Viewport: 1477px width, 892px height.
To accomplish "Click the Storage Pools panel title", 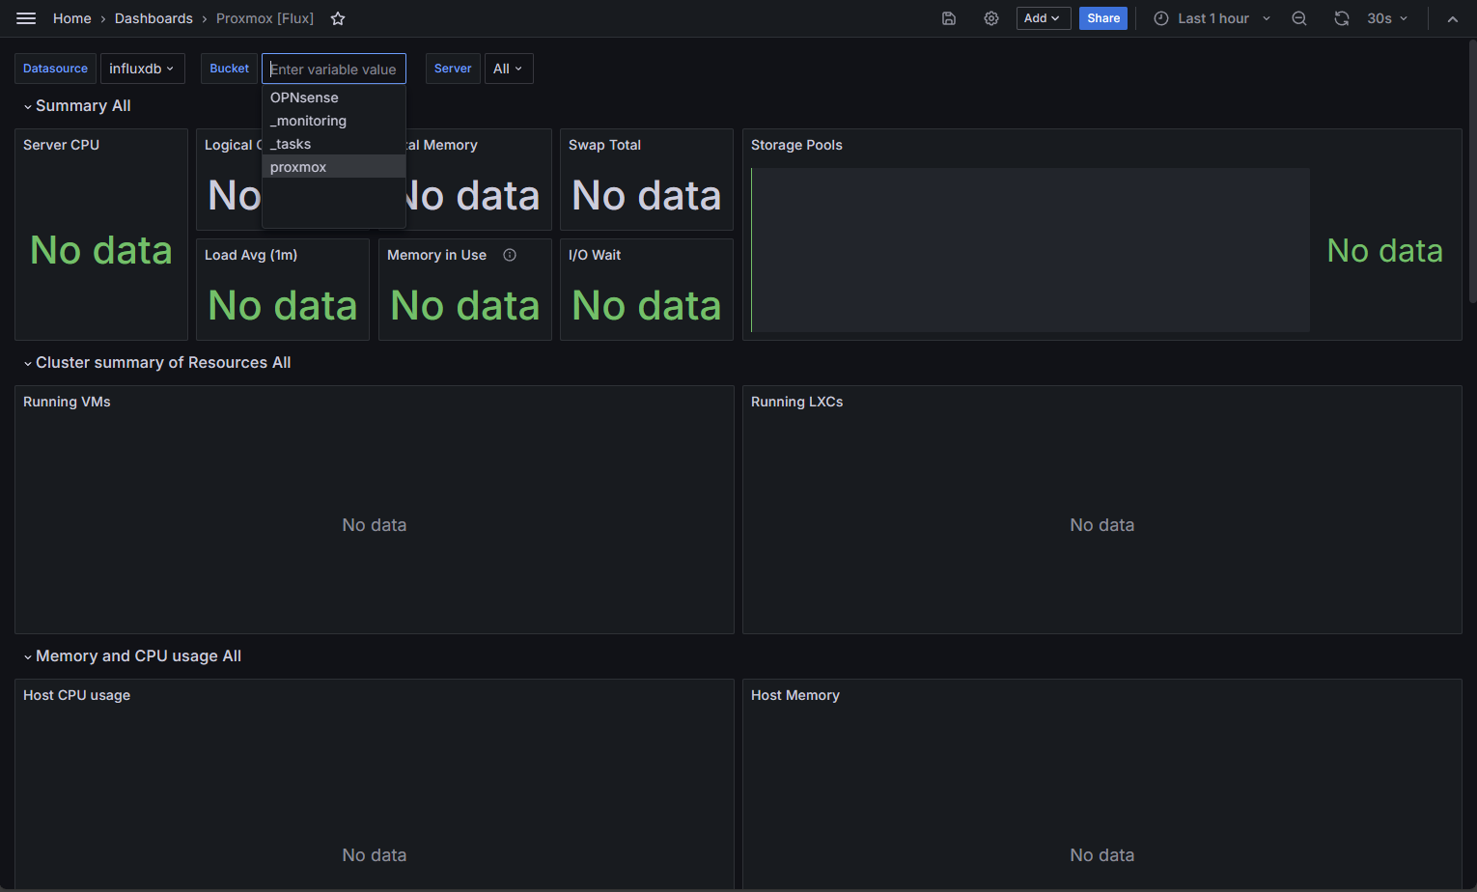I will [796, 145].
